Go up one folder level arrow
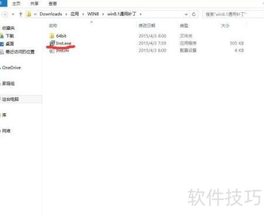 pos(21,14)
